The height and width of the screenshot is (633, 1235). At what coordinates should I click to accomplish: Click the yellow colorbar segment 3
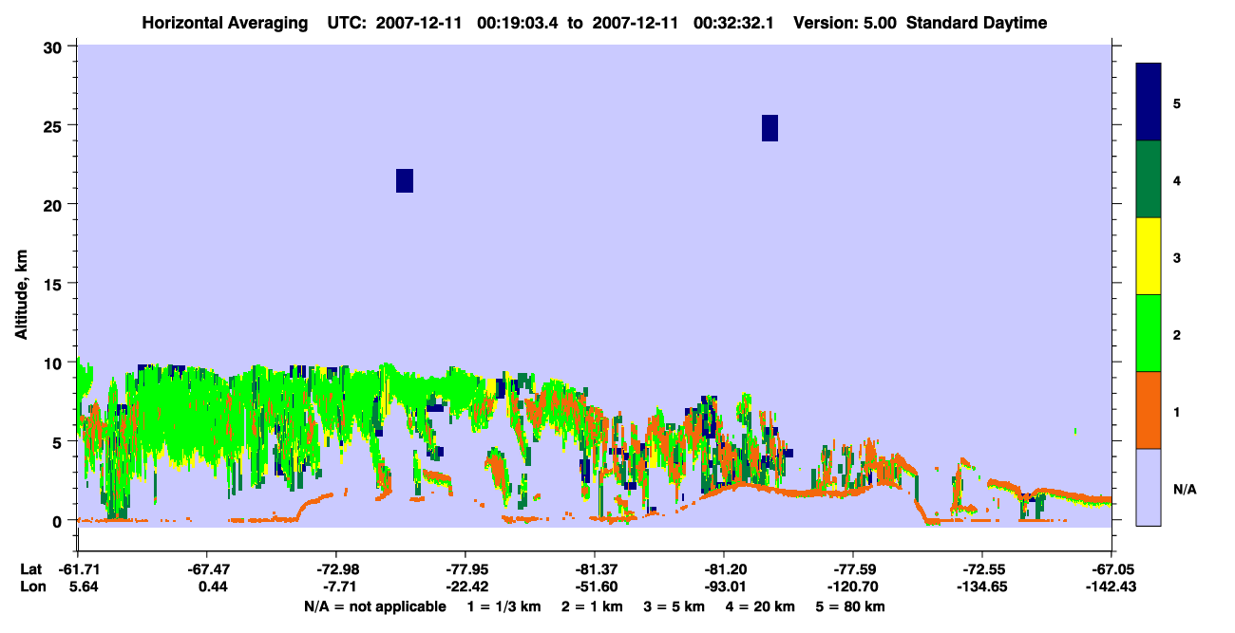coord(1149,256)
